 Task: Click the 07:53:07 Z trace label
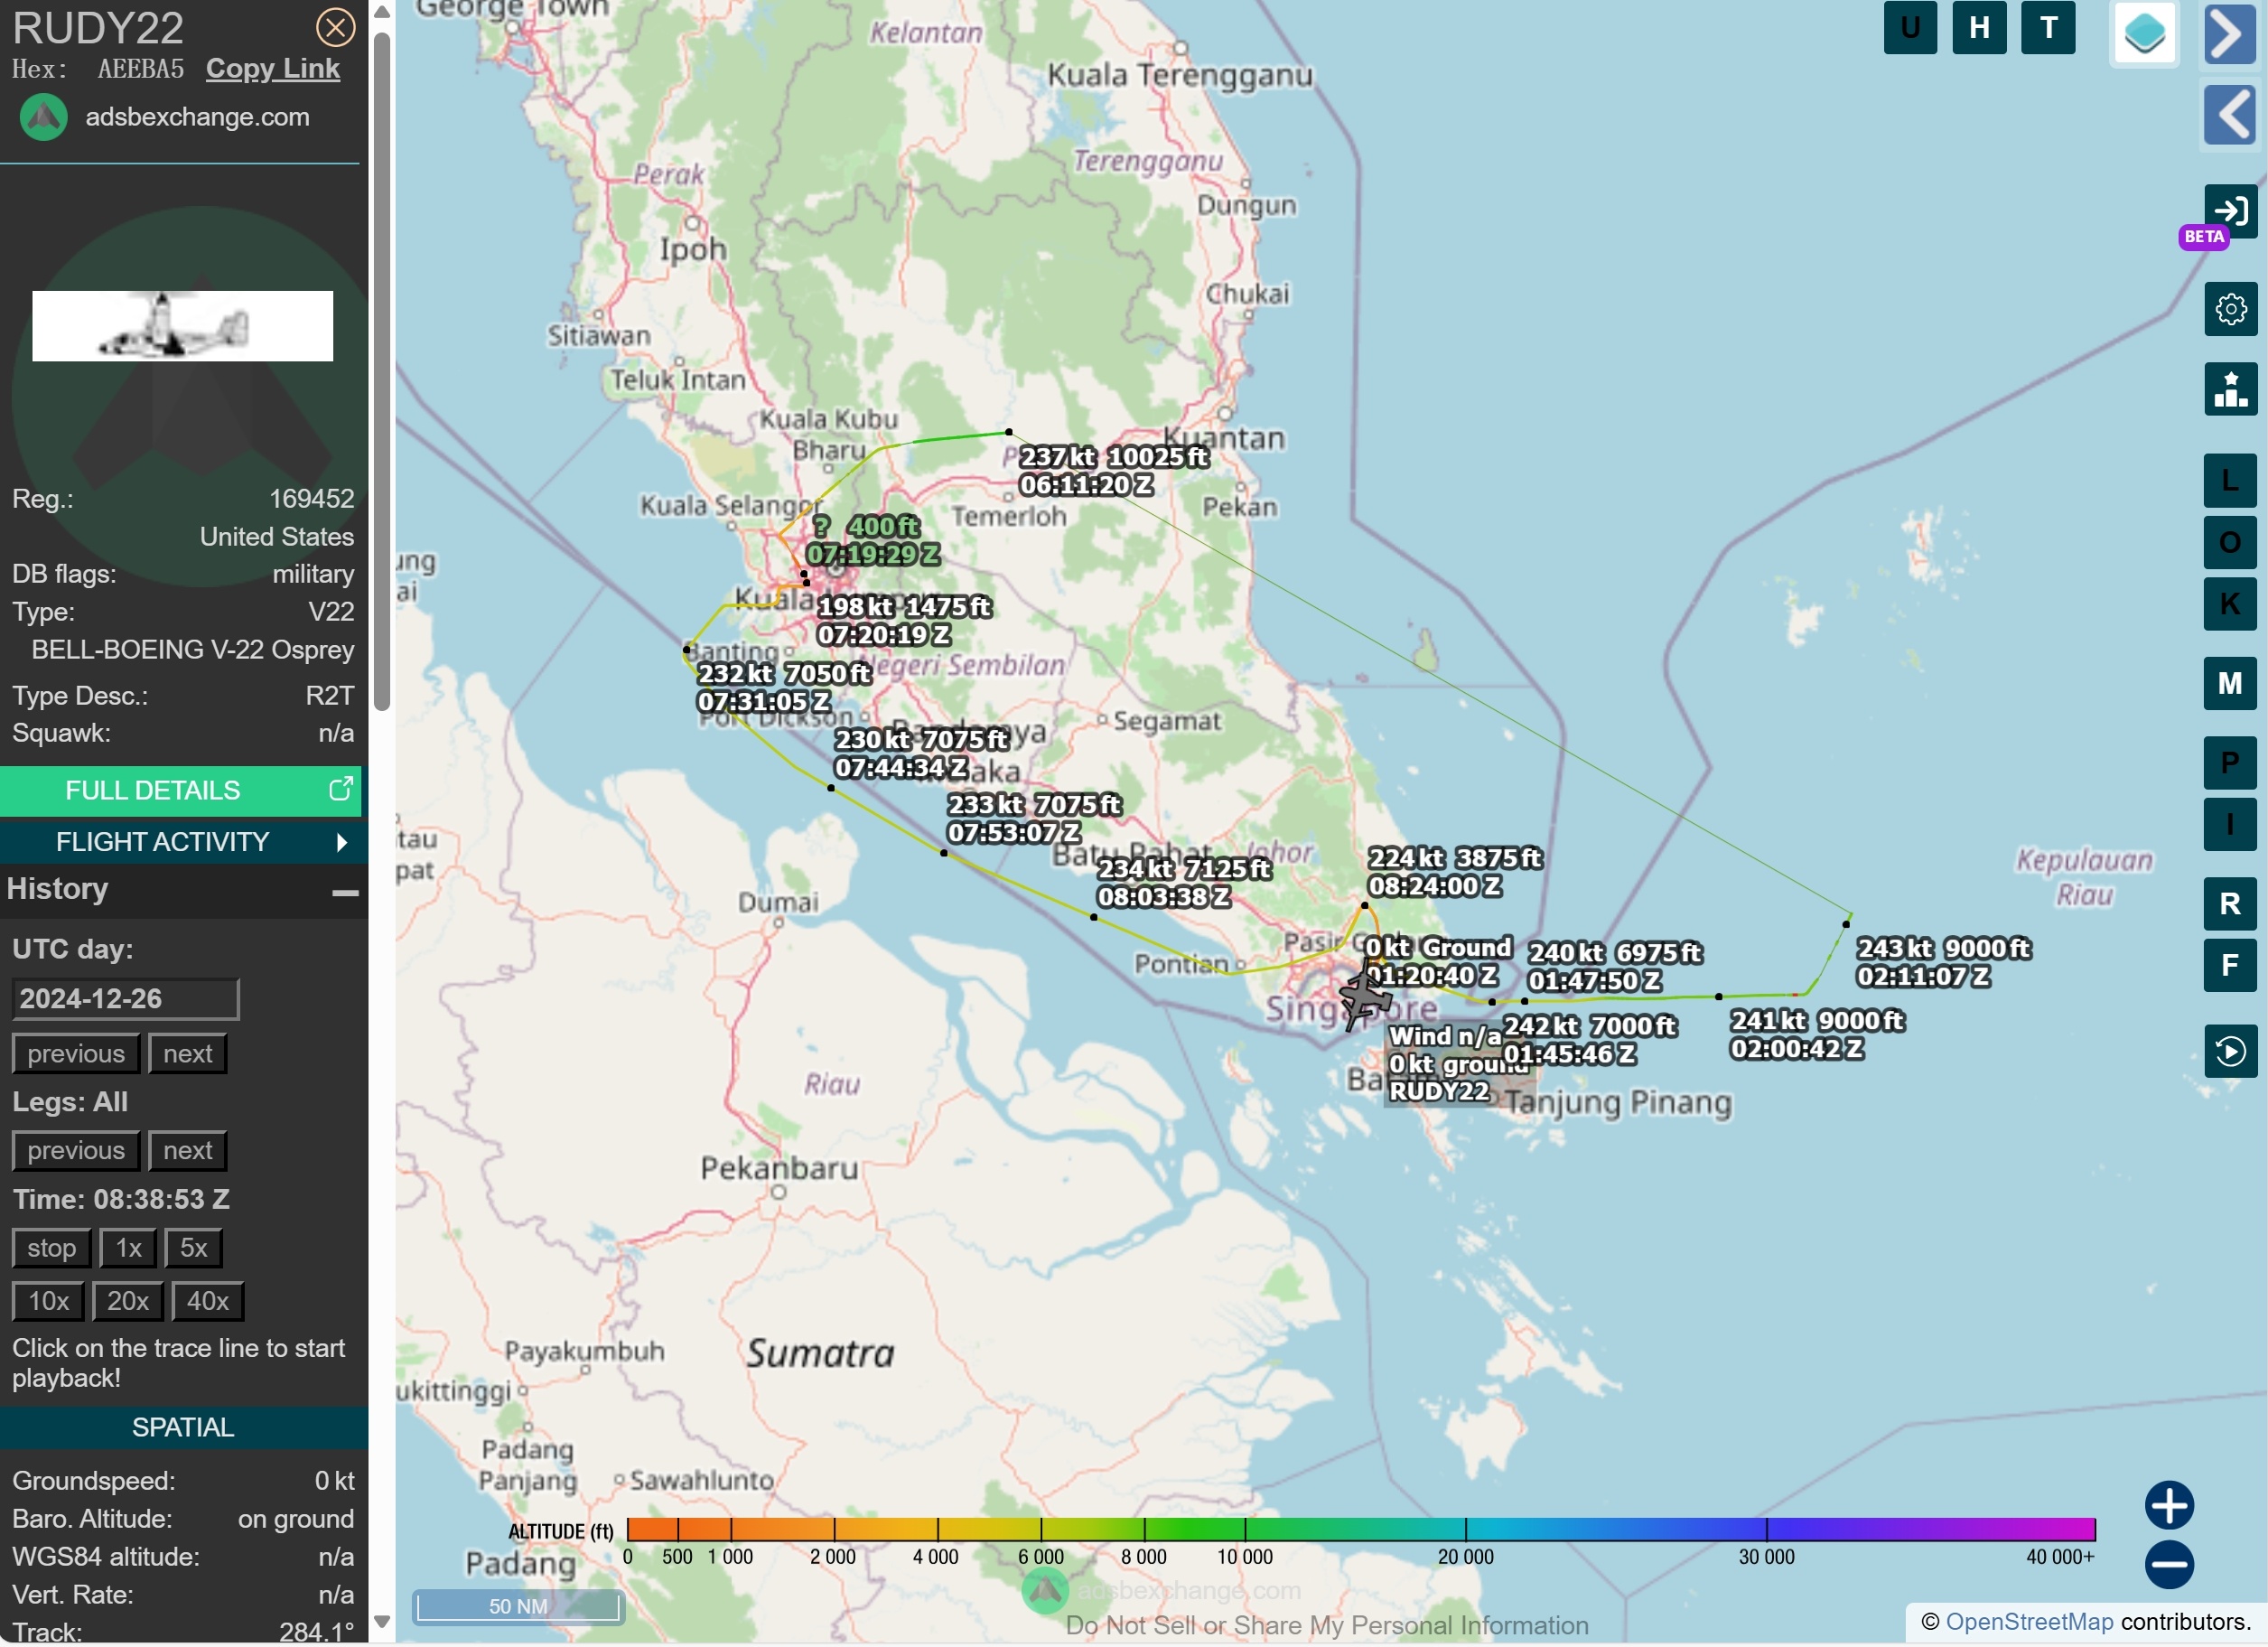coord(1014,833)
